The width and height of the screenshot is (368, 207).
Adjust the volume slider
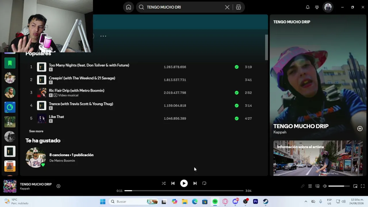pos(339,186)
